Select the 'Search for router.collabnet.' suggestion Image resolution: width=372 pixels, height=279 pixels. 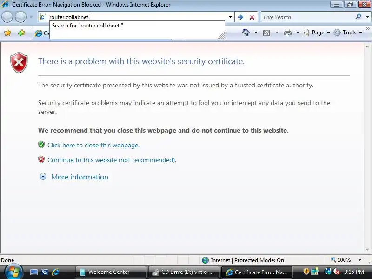(x=137, y=26)
